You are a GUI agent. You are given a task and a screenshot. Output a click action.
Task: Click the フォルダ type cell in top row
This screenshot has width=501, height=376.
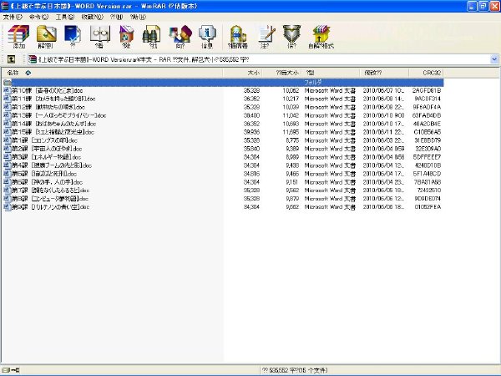coord(312,83)
